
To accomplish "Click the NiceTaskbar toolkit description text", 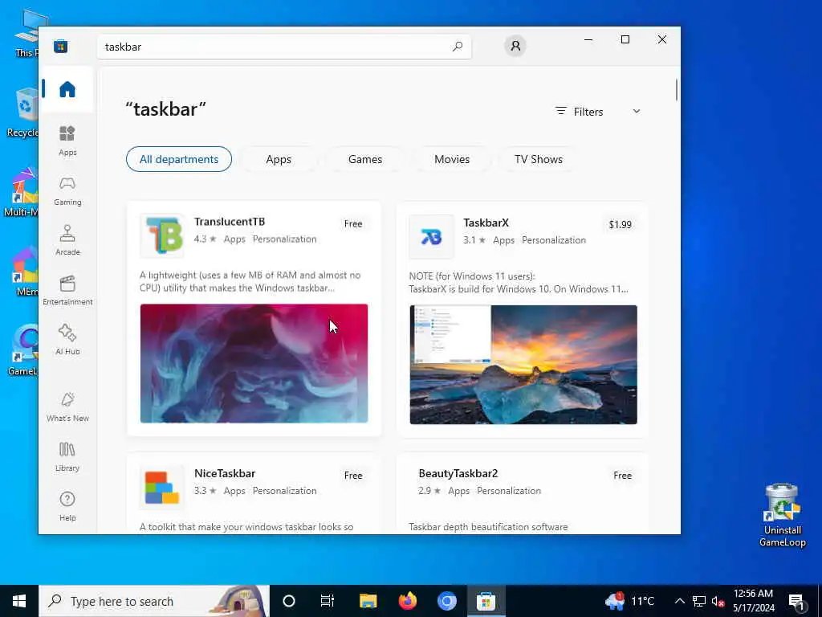I will pyautogui.click(x=246, y=527).
